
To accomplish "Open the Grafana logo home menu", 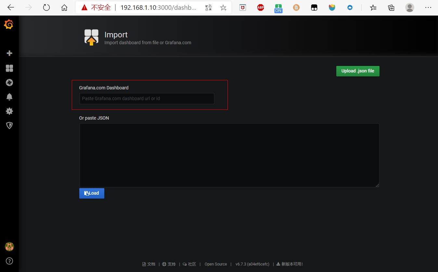I will tap(9, 25).
